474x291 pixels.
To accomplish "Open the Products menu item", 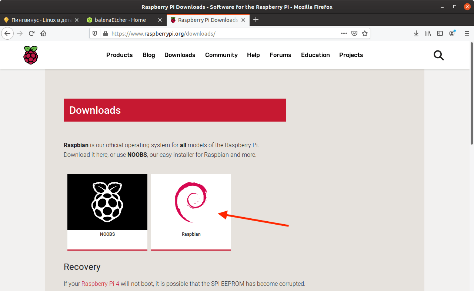I will 119,55.
